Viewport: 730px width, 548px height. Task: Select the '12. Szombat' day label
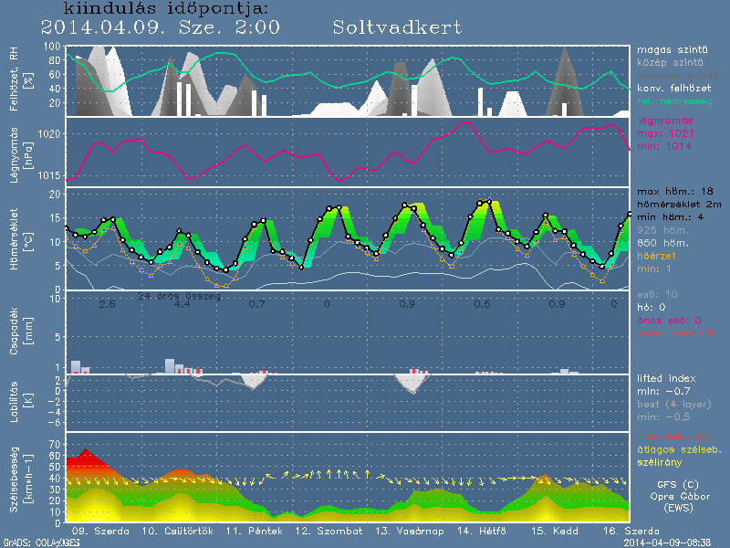point(328,531)
